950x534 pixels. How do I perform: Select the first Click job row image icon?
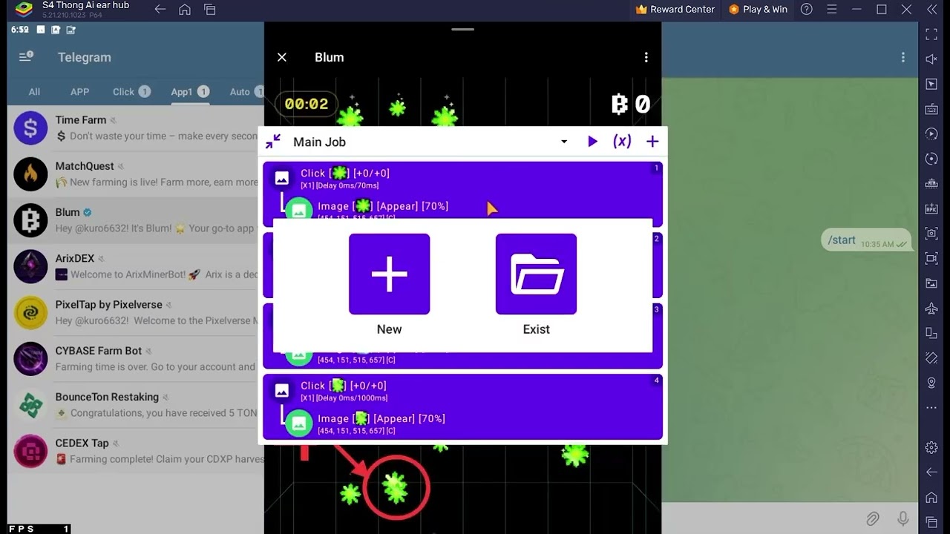(282, 178)
